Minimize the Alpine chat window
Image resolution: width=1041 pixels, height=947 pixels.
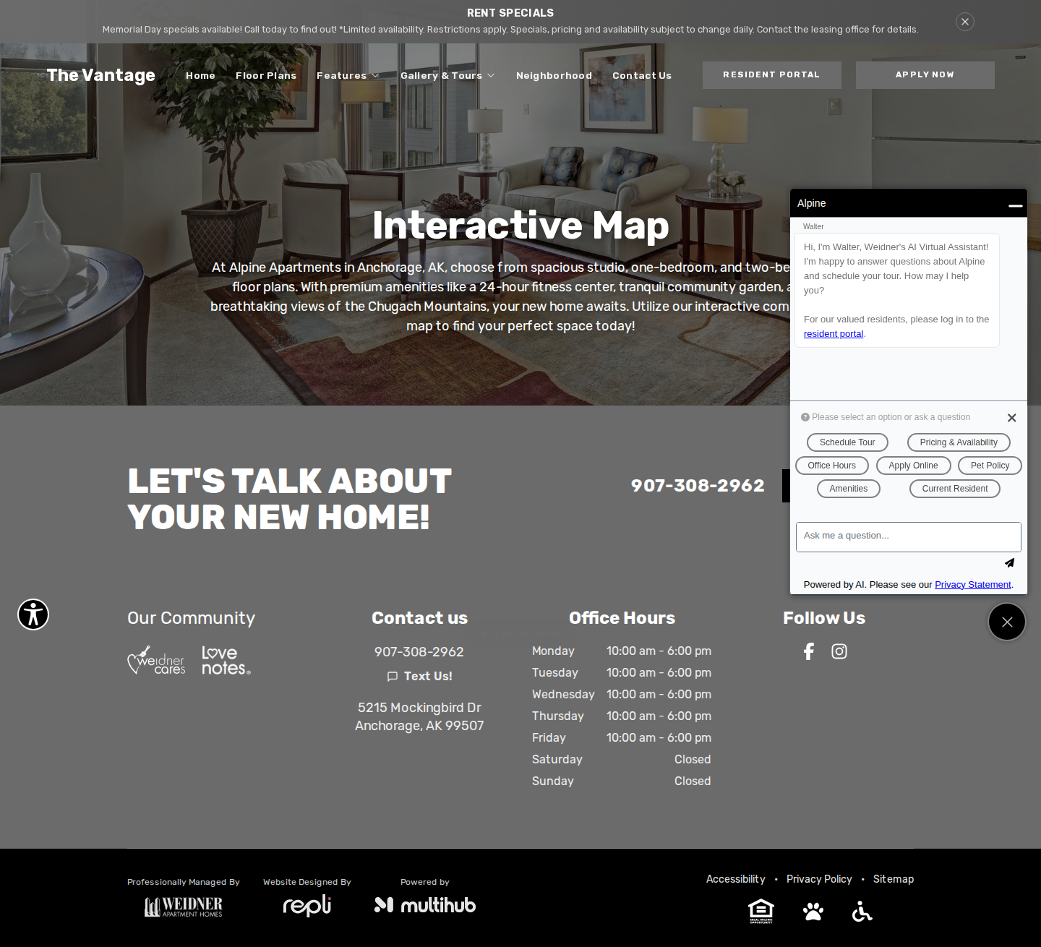coord(1015,205)
